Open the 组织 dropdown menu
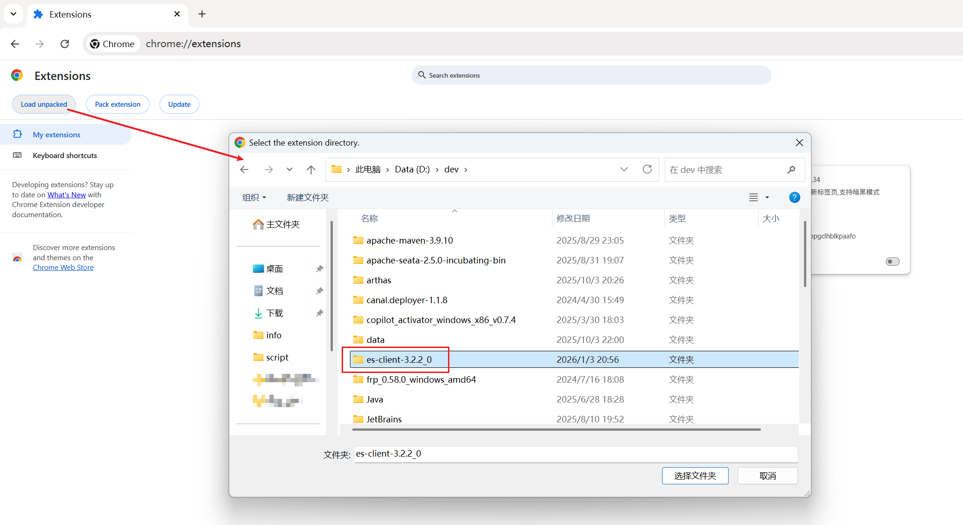963x525 pixels. 254,197
